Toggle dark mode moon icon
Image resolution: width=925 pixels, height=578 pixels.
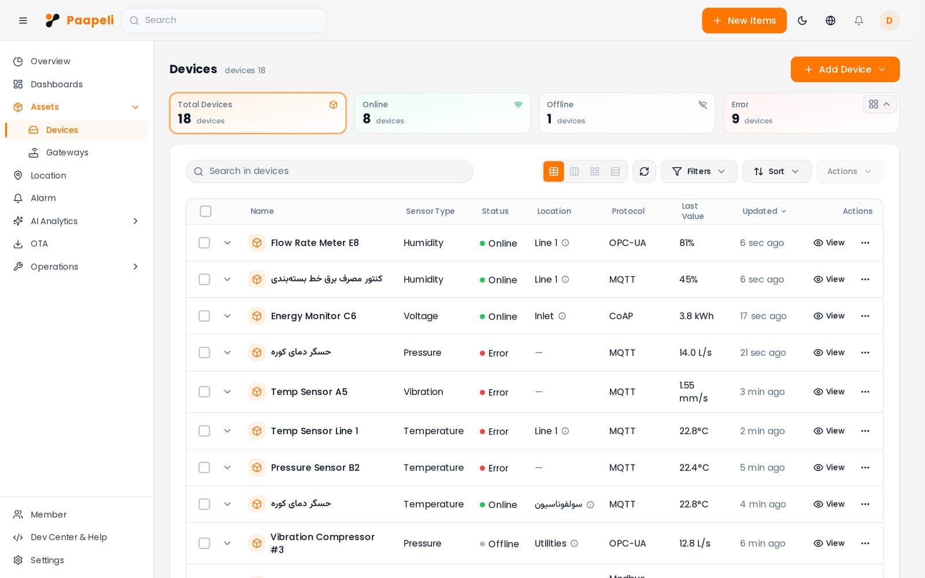tap(802, 20)
